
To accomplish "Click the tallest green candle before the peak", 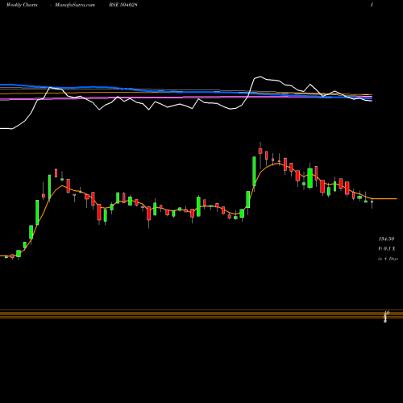I will 254,171.
